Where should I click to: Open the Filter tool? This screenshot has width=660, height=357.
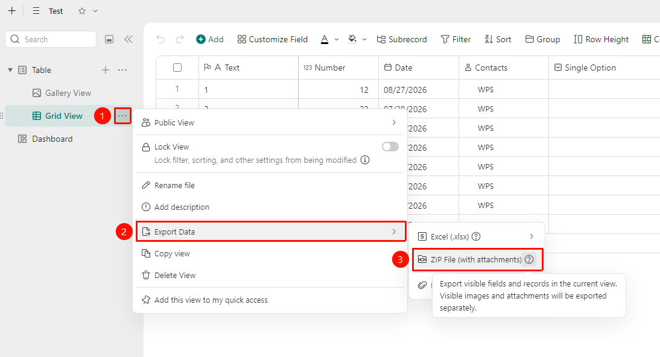pos(455,39)
